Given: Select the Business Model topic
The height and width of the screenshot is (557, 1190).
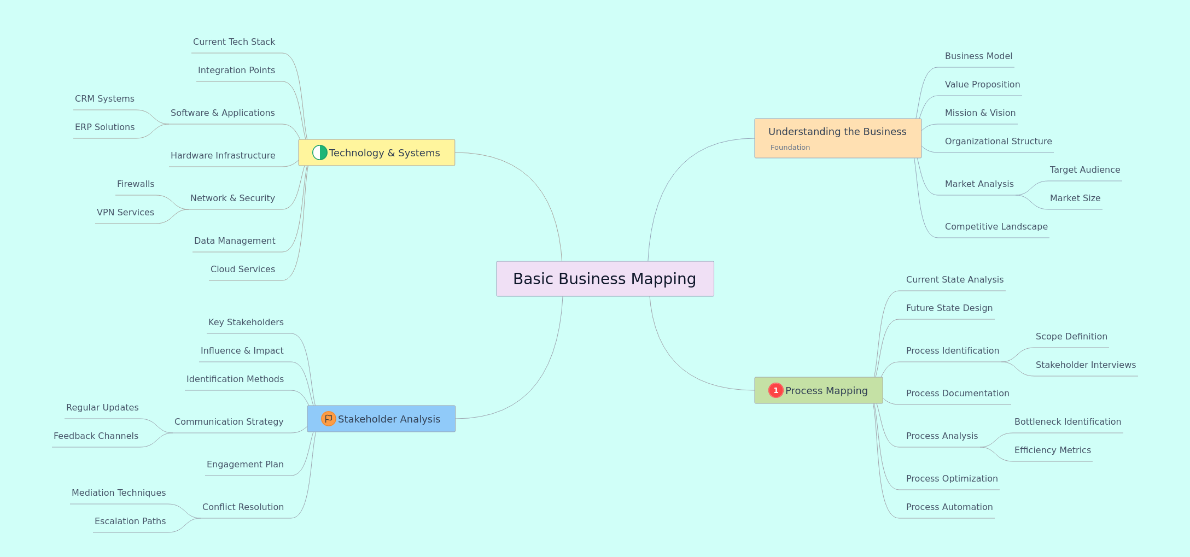Looking at the screenshot, I should (978, 56).
